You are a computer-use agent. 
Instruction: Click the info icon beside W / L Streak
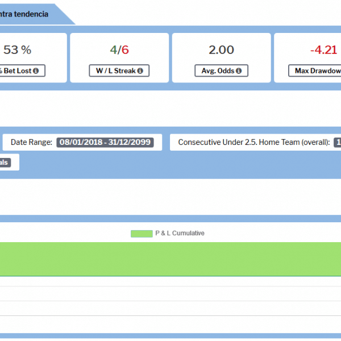[140, 71]
